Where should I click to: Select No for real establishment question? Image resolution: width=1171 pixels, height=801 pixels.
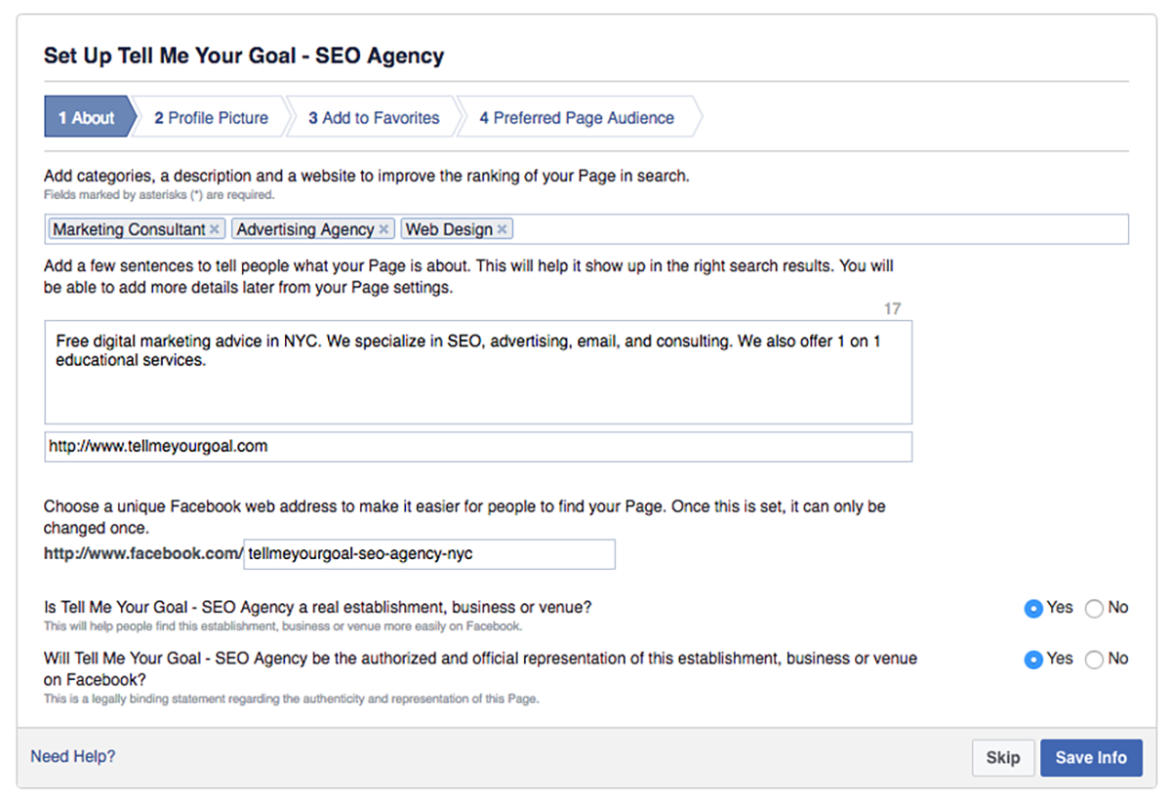pyautogui.click(x=1094, y=608)
